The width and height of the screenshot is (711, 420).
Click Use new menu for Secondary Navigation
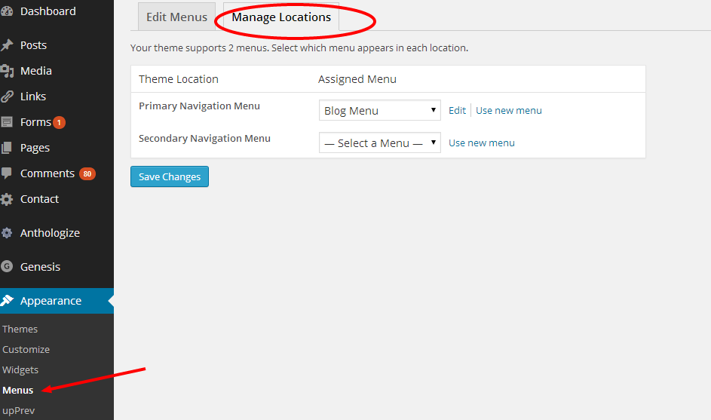coord(481,143)
